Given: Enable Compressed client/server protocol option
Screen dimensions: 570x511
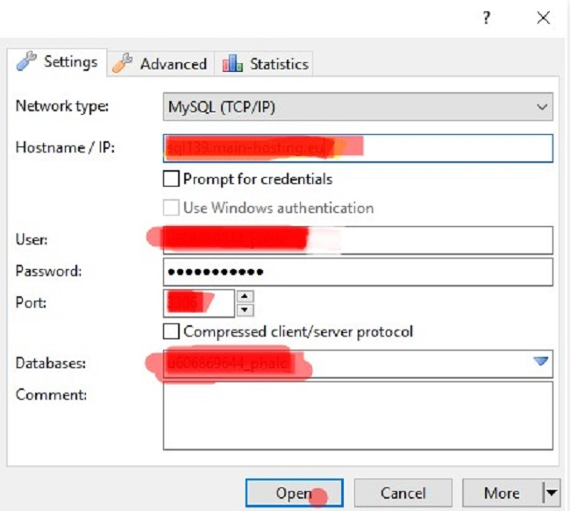Looking at the screenshot, I should [172, 332].
